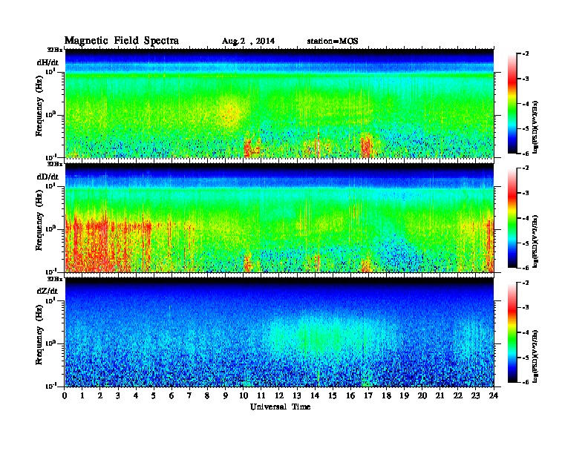
Task: Click hour 7 on the Universal Time axis
Action: coord(189,395)
